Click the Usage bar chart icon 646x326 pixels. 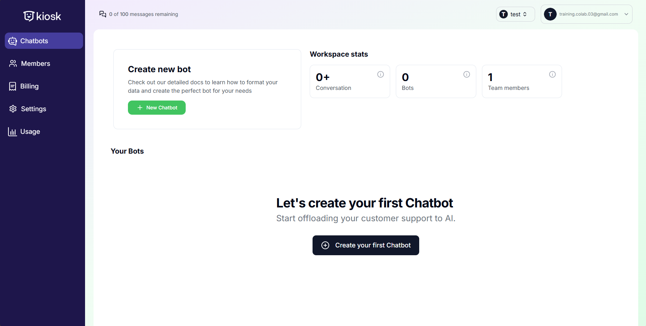point(13,132)
